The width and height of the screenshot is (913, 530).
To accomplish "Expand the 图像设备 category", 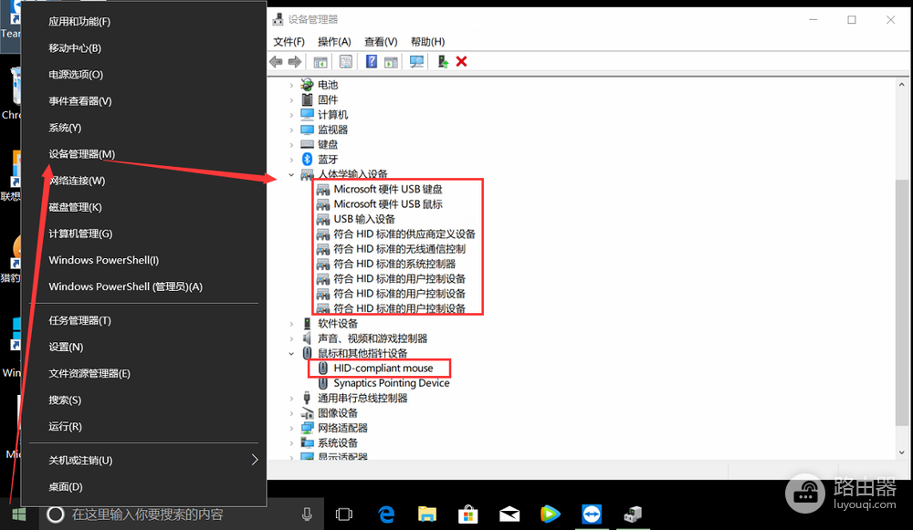I will point(292,413).
